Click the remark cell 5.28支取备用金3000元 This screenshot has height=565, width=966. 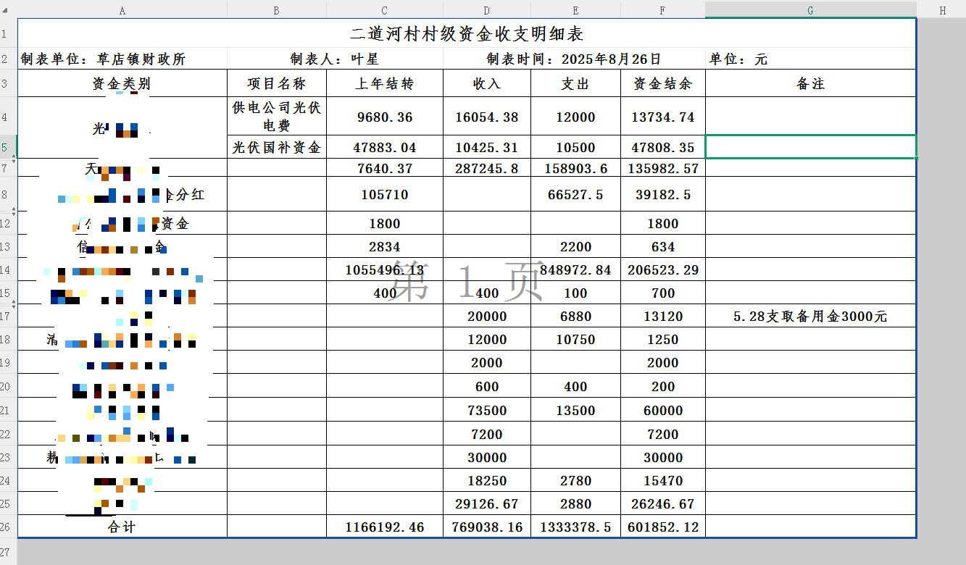(810, 317)
